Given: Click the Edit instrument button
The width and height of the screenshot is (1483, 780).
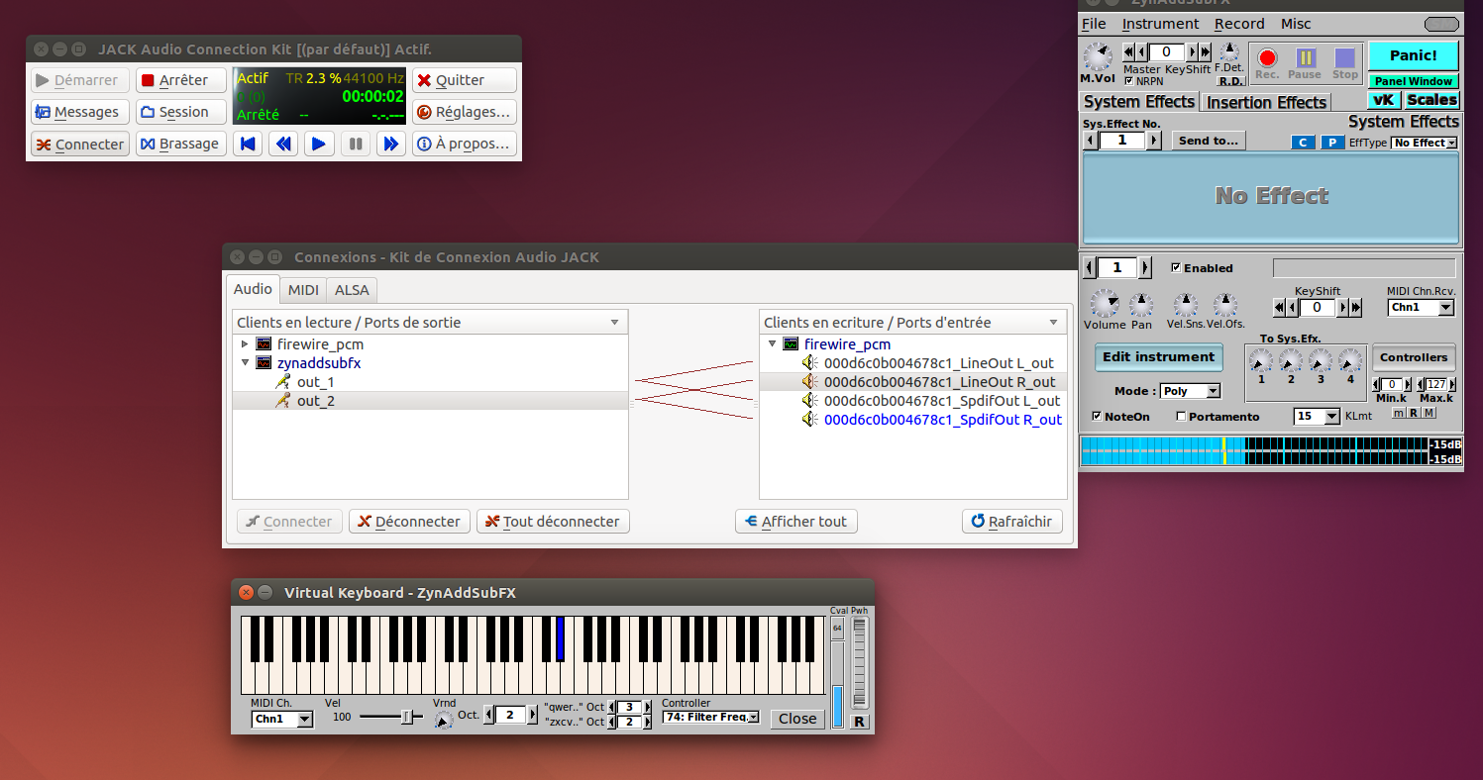Looking at the screenshot, I should 1158,357.
